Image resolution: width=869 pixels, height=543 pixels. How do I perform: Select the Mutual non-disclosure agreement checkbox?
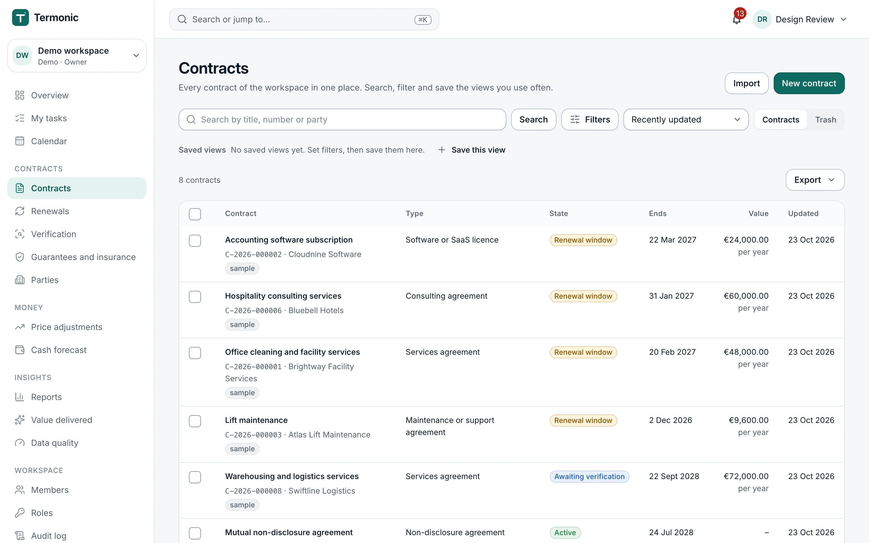[195, 533]
